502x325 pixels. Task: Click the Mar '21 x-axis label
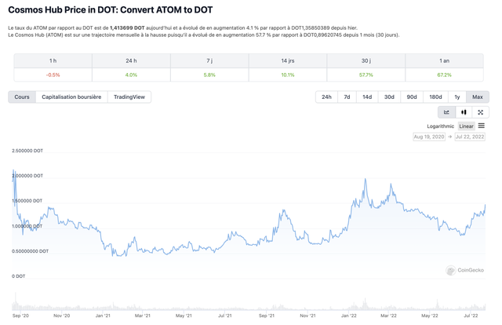click(143, 316)
